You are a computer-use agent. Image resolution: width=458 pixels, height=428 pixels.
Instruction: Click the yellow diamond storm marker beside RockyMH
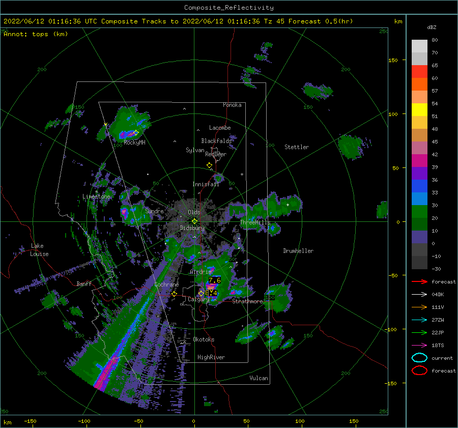coord(136,133)
